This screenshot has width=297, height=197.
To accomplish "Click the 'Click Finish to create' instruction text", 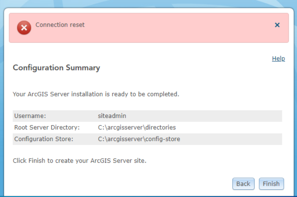I will [80, 160].
